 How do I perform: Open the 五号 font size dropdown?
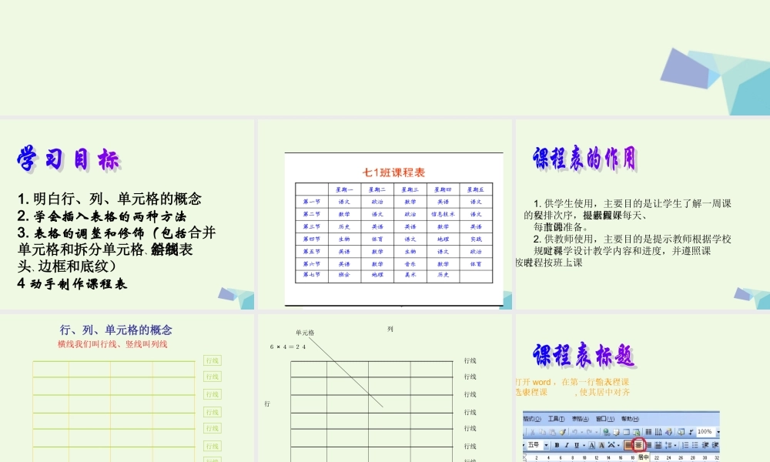(546, 445)
